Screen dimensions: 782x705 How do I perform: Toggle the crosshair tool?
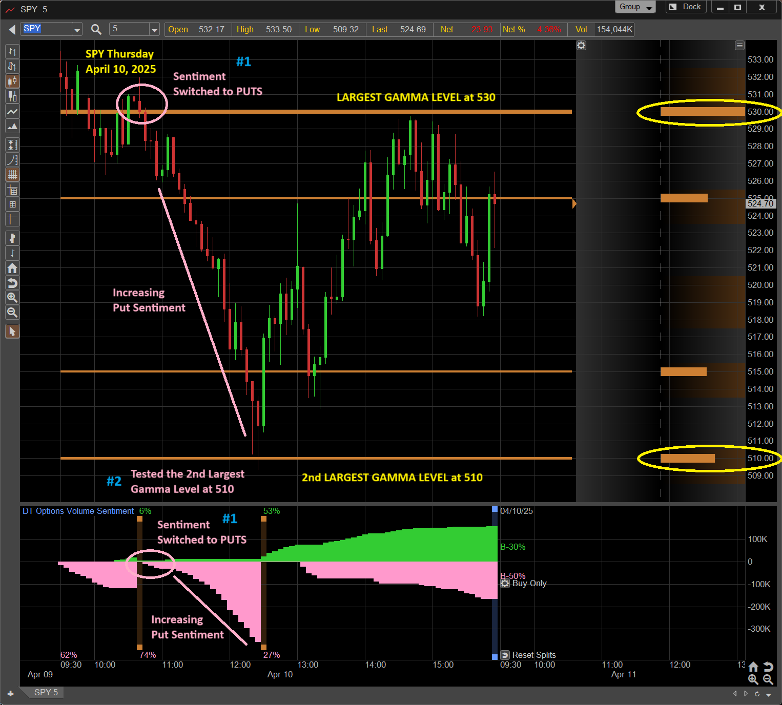12,220
